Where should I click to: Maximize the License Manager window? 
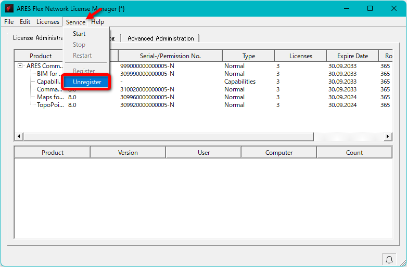pyautogui.click(x=370, y=8)
